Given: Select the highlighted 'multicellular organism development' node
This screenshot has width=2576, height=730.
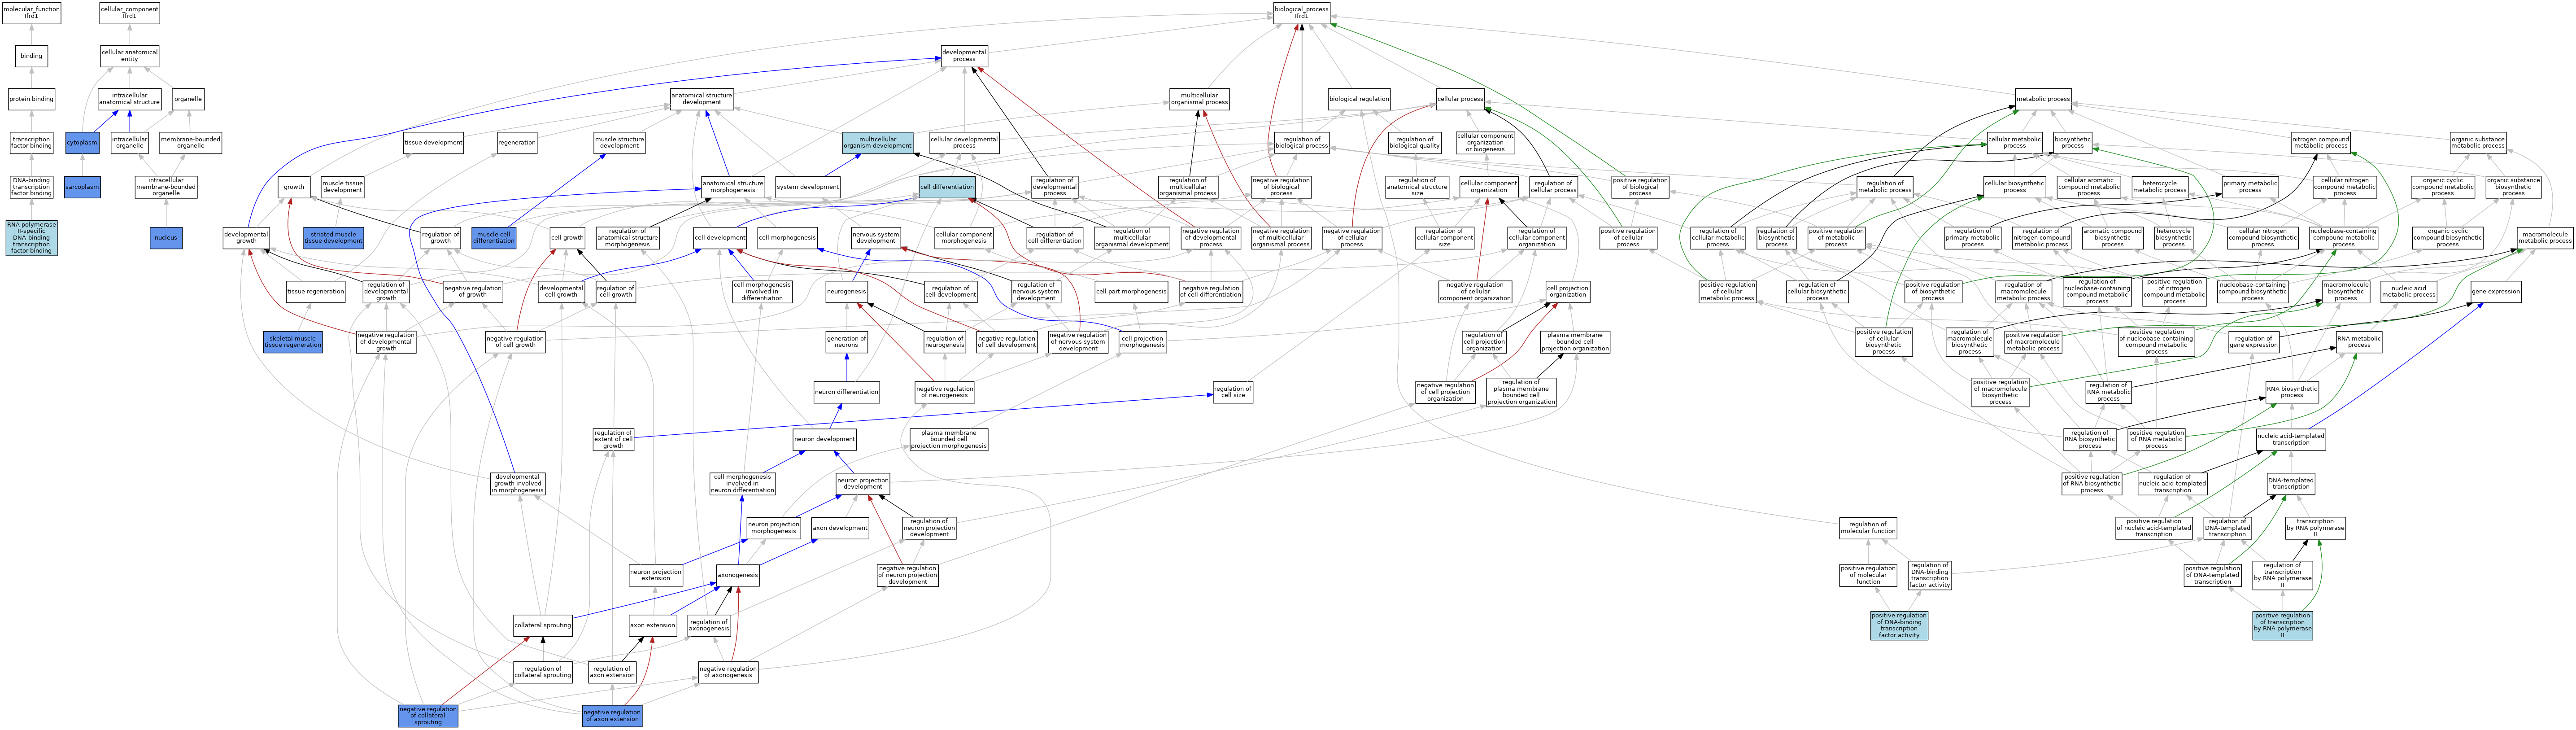Looking at the screenshot, I should click(x=877, y=143).
